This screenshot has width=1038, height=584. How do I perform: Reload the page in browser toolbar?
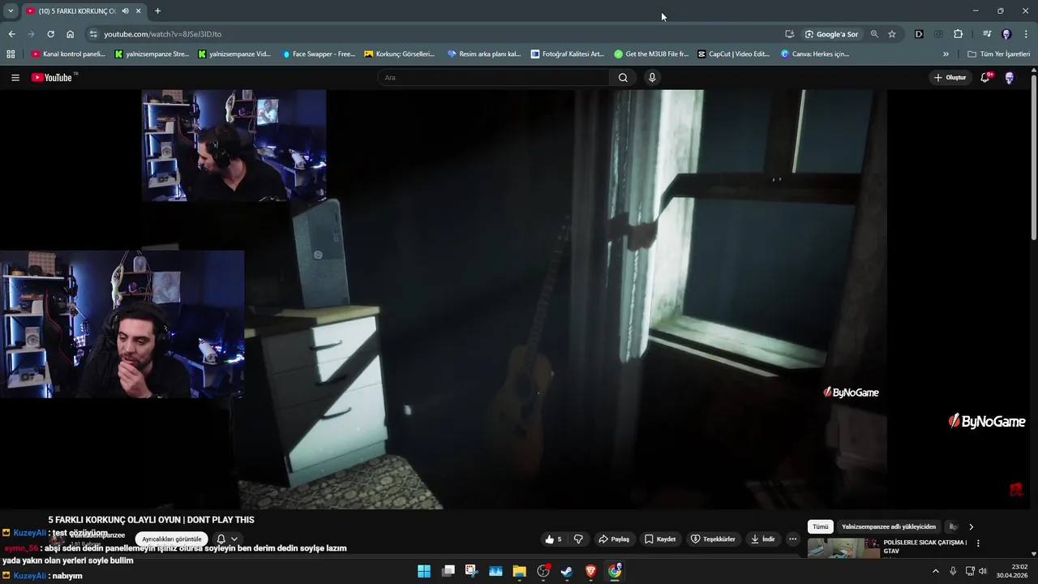pos(50,34)
